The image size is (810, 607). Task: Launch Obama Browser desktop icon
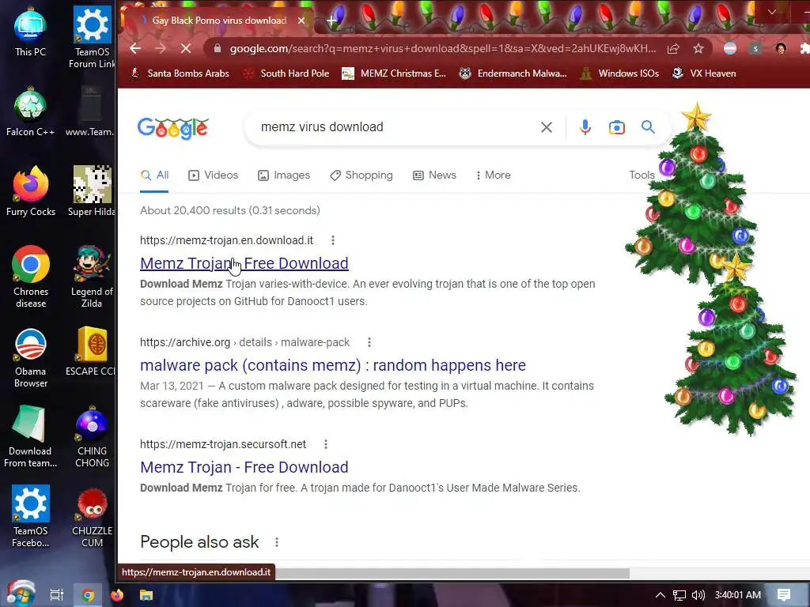pos(31,357)
